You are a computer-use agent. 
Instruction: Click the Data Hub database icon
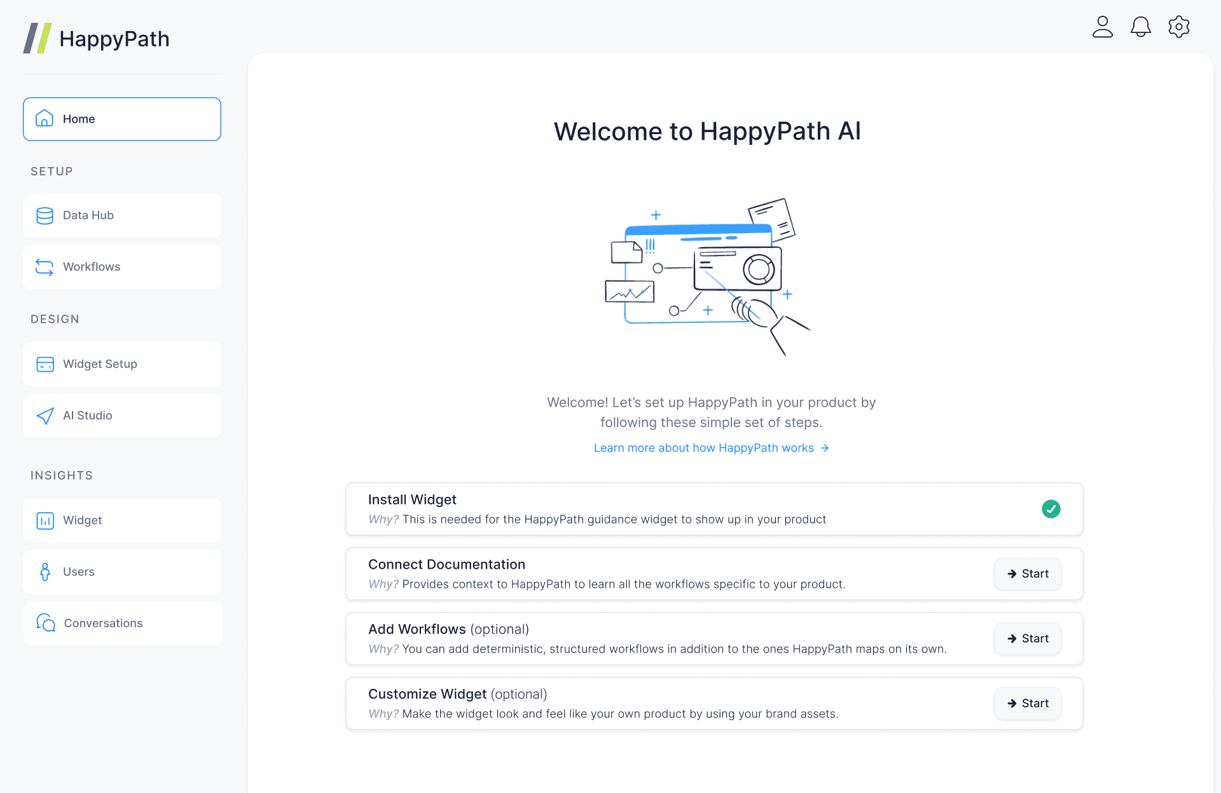[x=45, y=215]
